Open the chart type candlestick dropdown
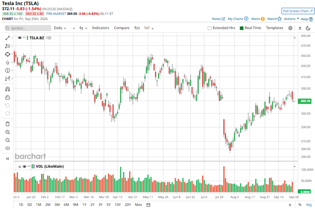This screenshot has height=215, width=315. tap(83, 28)
